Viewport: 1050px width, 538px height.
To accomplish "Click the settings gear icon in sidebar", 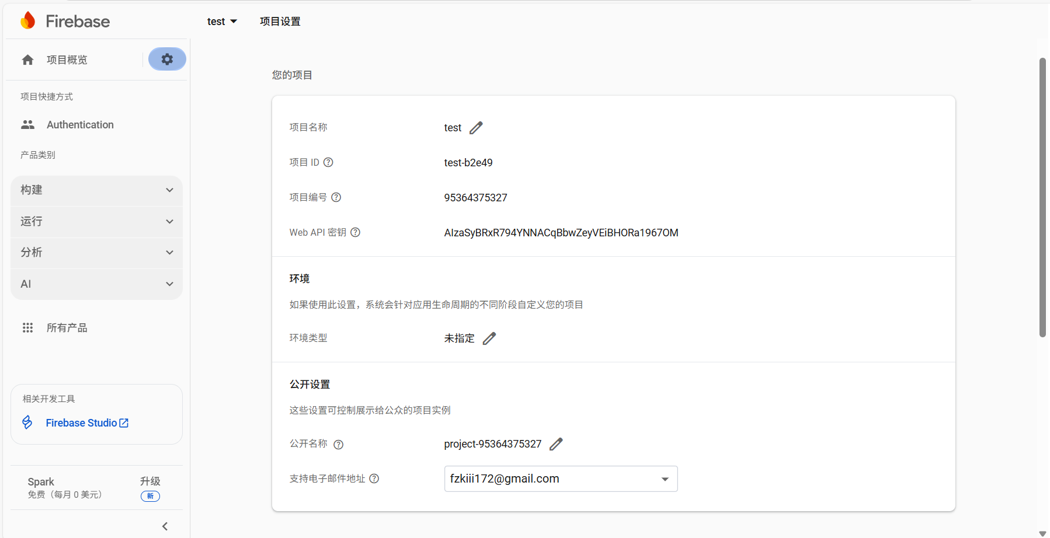I will (x=167, y=60).
